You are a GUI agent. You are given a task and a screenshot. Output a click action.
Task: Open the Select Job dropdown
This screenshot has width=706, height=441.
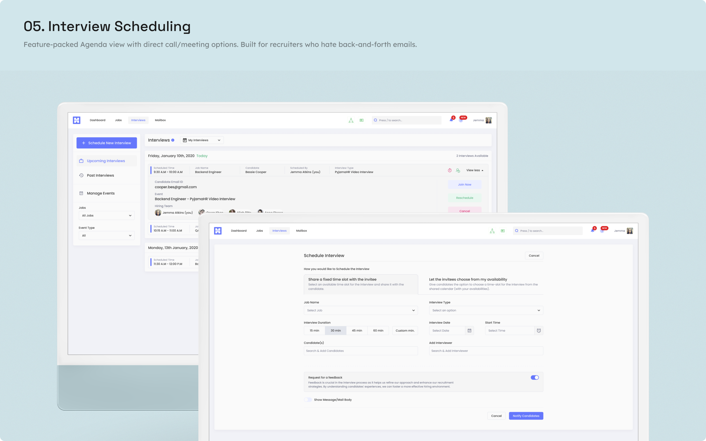click(361, 310)
